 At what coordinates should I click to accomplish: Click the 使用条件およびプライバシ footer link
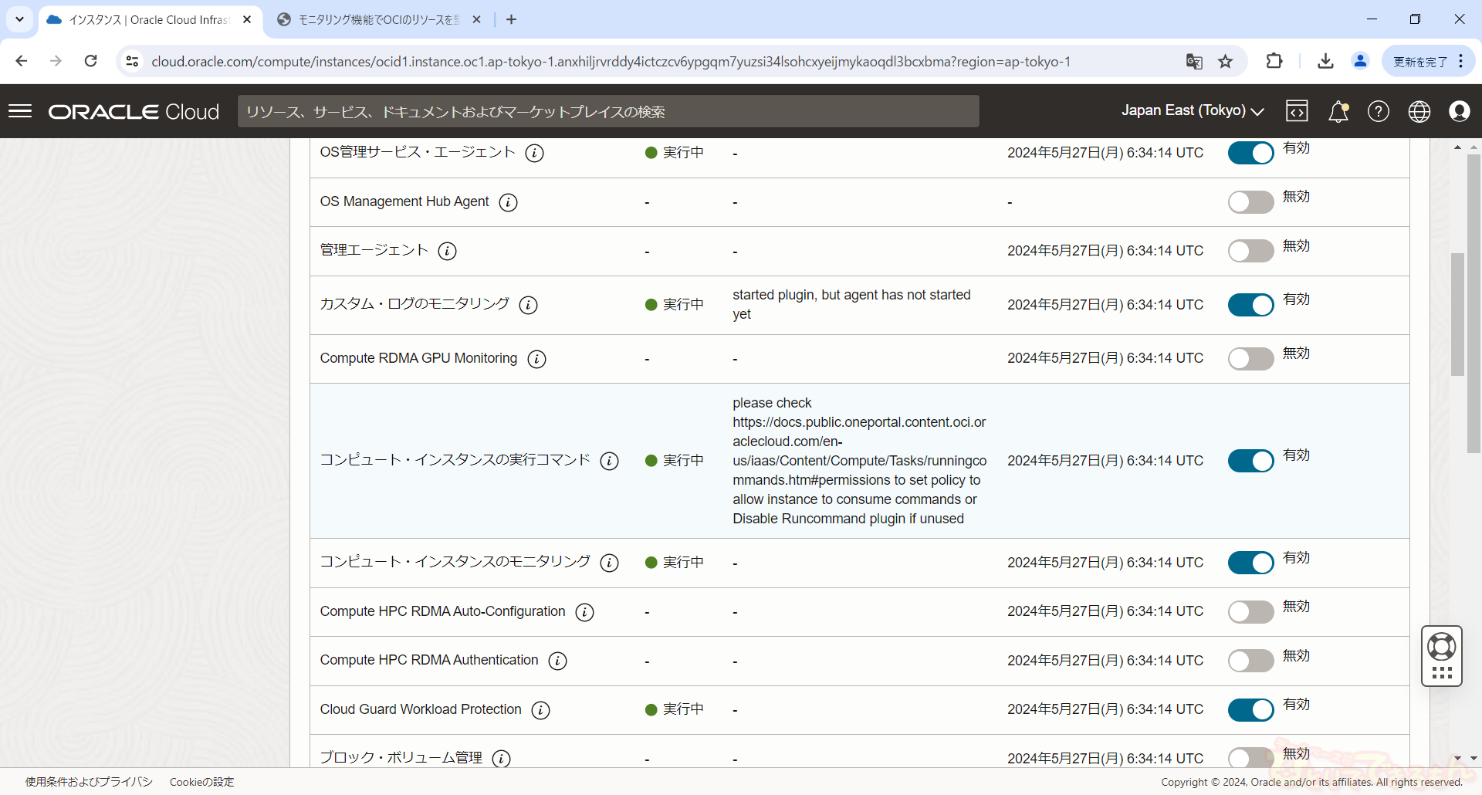point(89,782)
